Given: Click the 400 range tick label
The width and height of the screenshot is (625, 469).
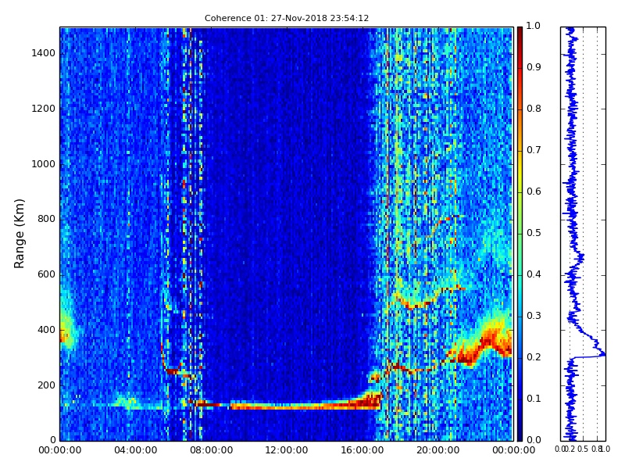Looking at the screenshot, I should (47, 330).
